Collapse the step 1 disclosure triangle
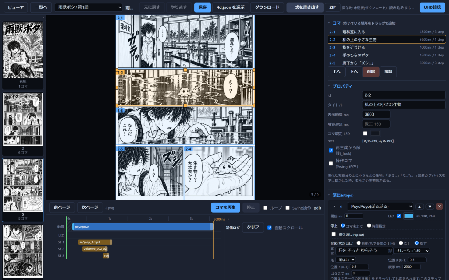The image size is (449, 280). 334,206
